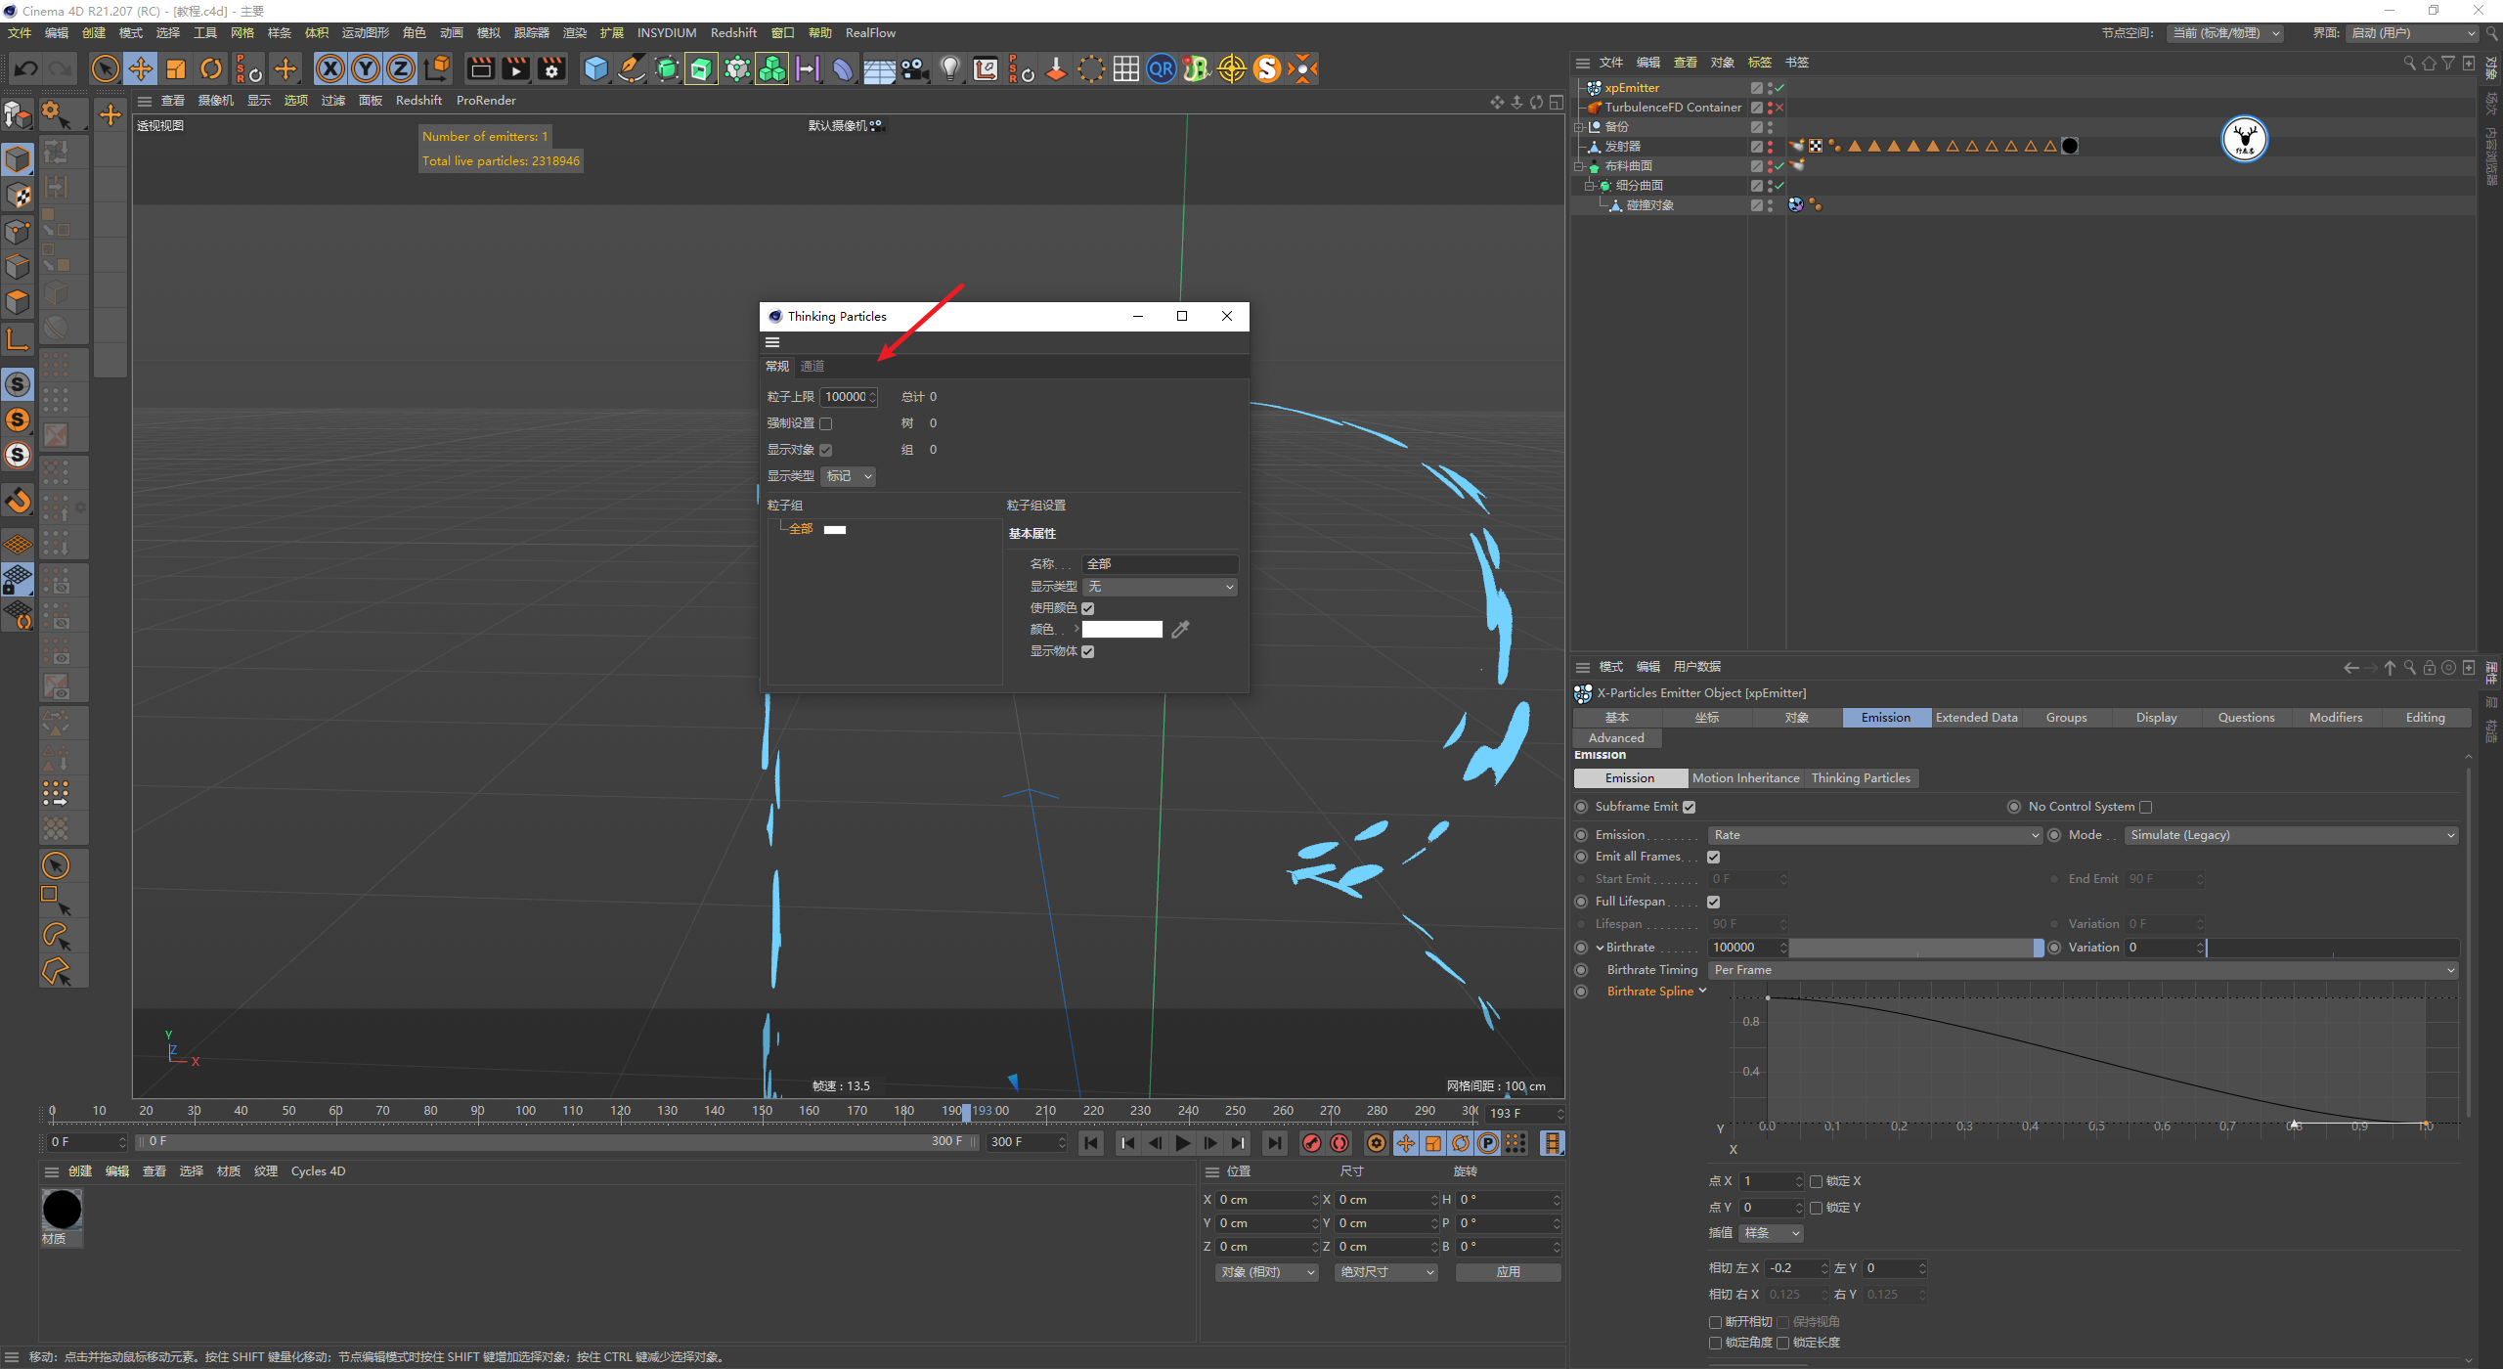This screenshot has height=1369, width=2503.
Task: Open the INSYDIUM menu
Action: click(x=666, y=32)
